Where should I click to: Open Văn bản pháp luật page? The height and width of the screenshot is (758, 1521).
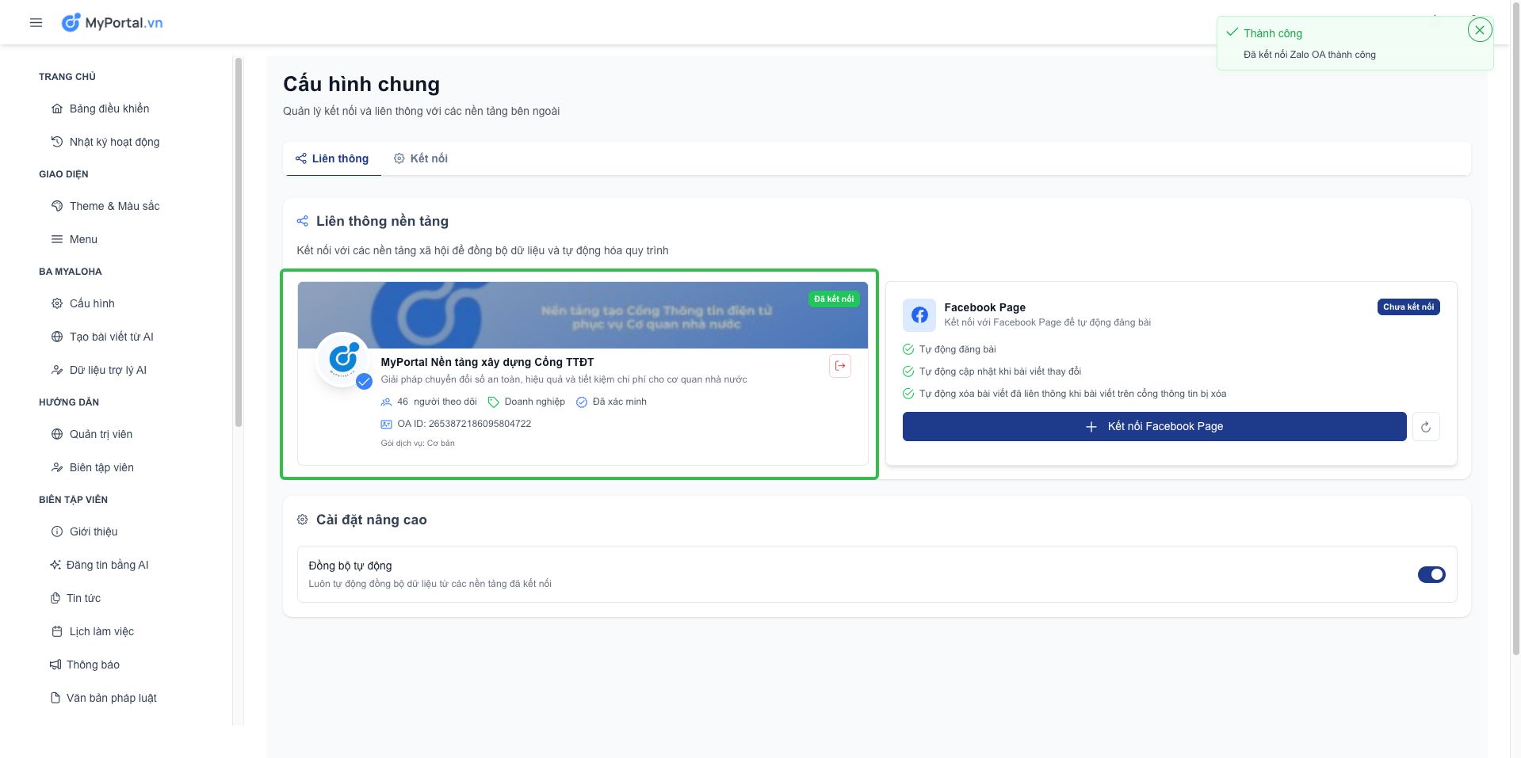pos(111,698)
